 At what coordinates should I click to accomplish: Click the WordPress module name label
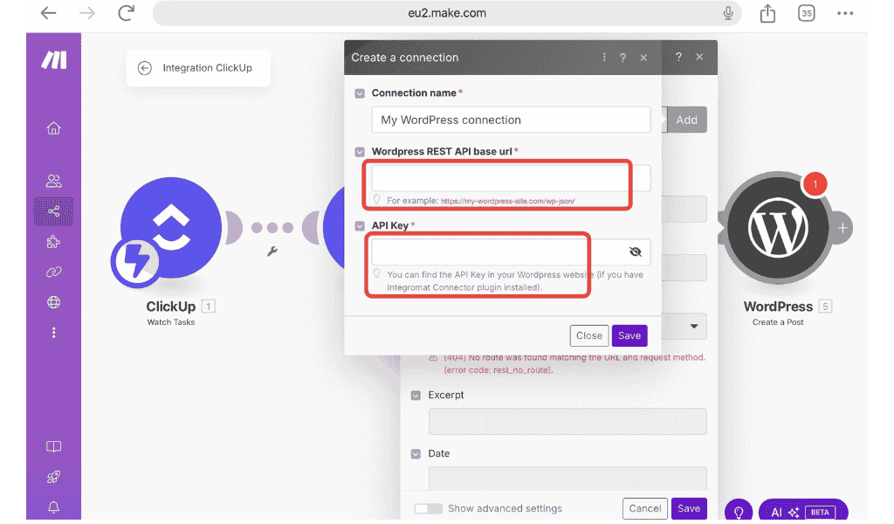tap(778, 307)
